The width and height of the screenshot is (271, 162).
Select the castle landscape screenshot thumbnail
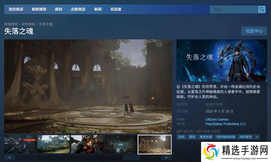point(53,144)
